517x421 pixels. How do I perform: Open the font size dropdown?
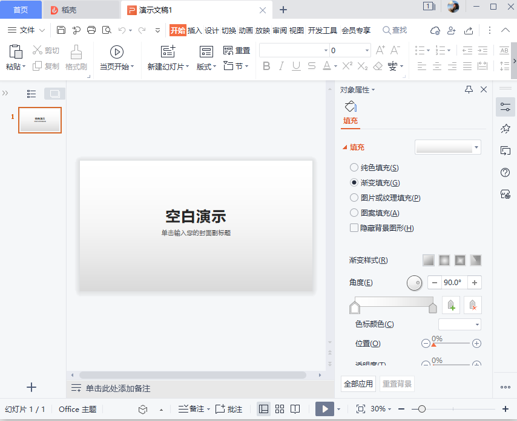(367, 50)
